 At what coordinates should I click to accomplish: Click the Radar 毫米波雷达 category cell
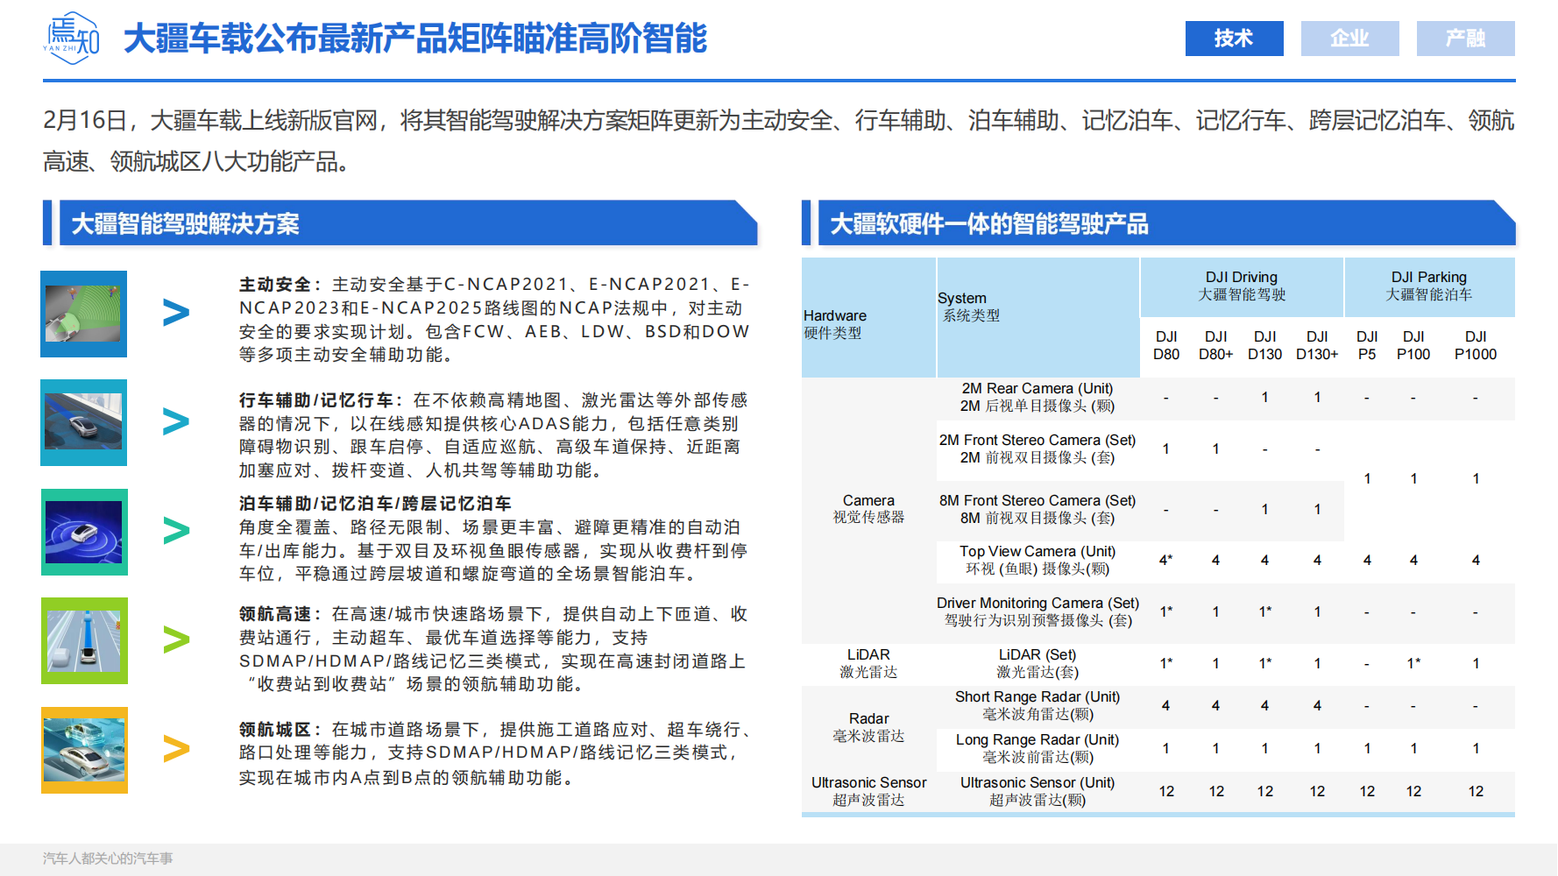(868, 727)
